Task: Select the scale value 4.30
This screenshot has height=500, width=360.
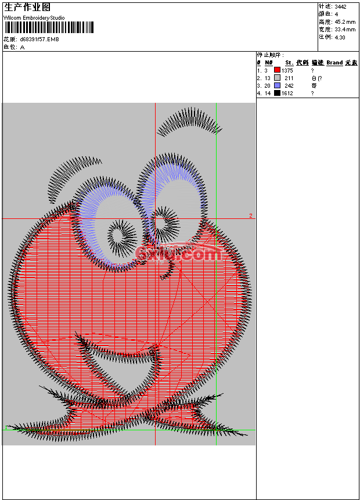Action: tap(340, 37)
